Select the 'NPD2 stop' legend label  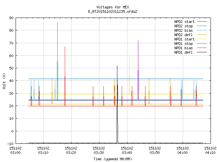point(183,26)
